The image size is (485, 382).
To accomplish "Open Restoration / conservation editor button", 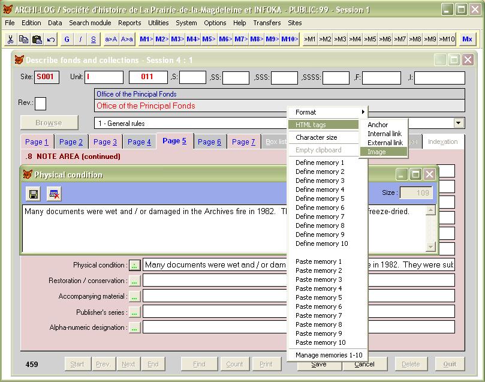I will coord(134,281).
